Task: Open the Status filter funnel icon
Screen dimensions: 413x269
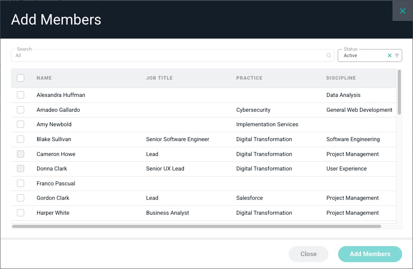Action: 397,55
